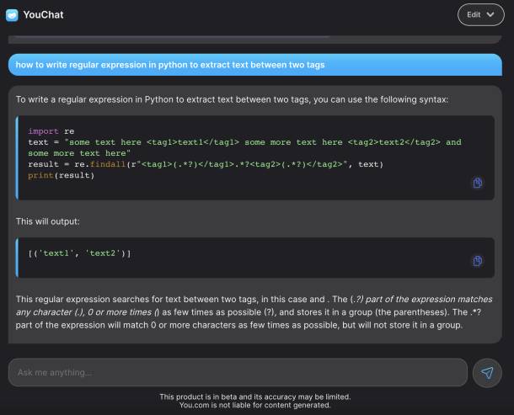
Task: Focus the 'Ask me anything' input field
Action: tap(238, 372)
